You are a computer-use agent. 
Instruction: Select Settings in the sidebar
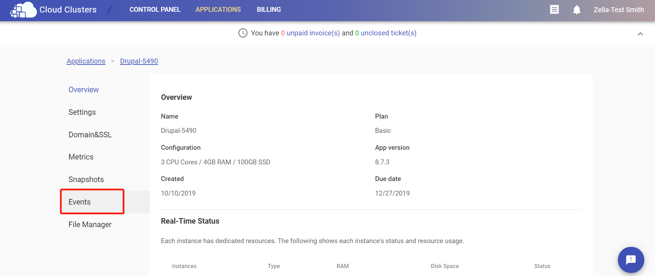[x=82, y=112]
